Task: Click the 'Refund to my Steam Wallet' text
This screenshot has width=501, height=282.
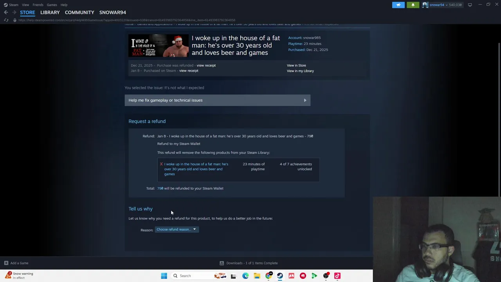Action: pyautogui.click(x=178, y=144)
